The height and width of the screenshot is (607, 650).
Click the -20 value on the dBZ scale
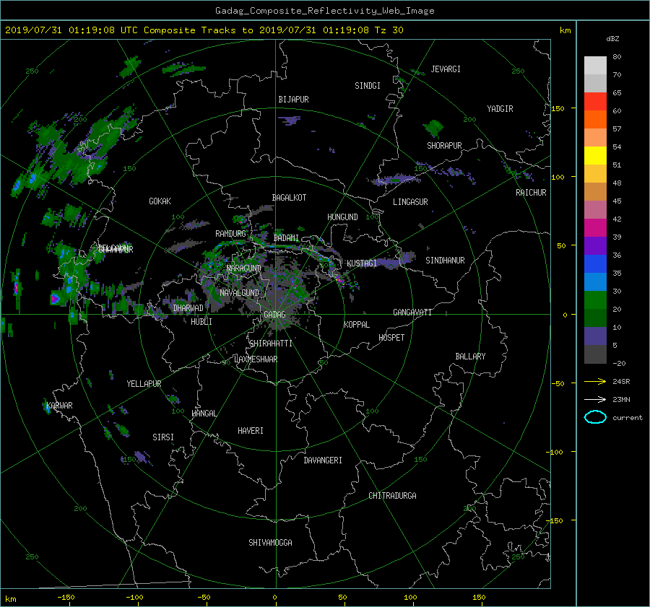pyautogui.click(x=618, y=363)
